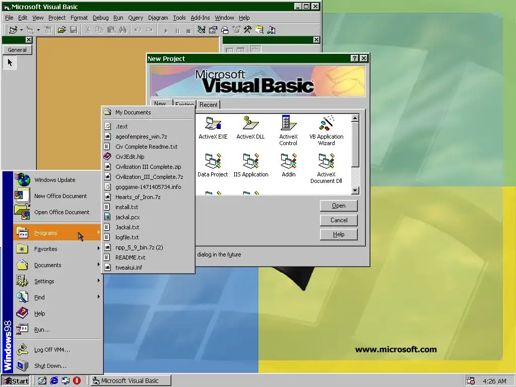Screen dimensions: 516x387
Task: Open Hearts_of_Iron.7z from Documents list
Action: pos(148,197)
